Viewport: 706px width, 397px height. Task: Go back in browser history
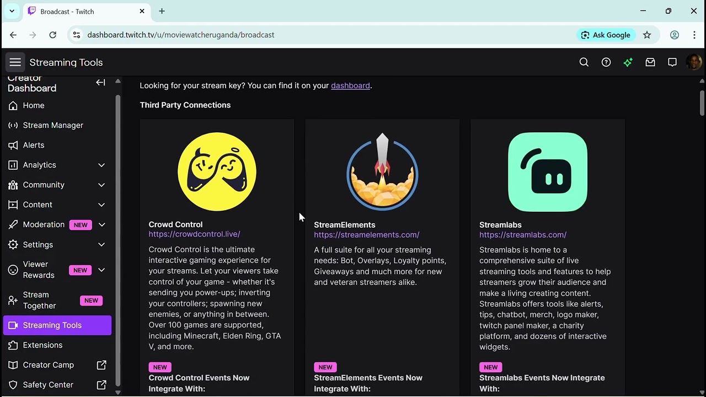pos(13,35)
